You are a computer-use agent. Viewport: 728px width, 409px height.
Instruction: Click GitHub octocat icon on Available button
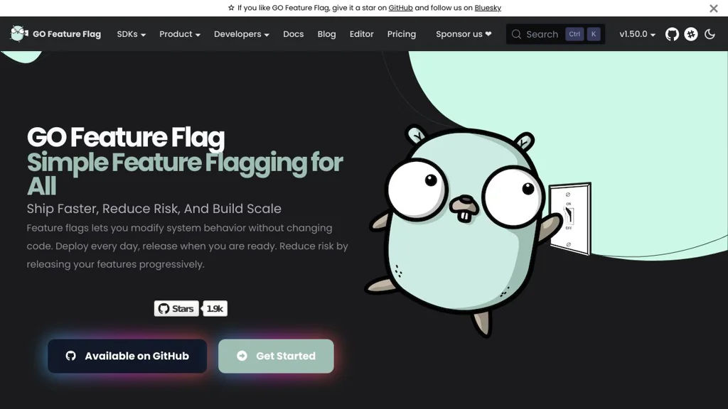(x=70, y=356)
